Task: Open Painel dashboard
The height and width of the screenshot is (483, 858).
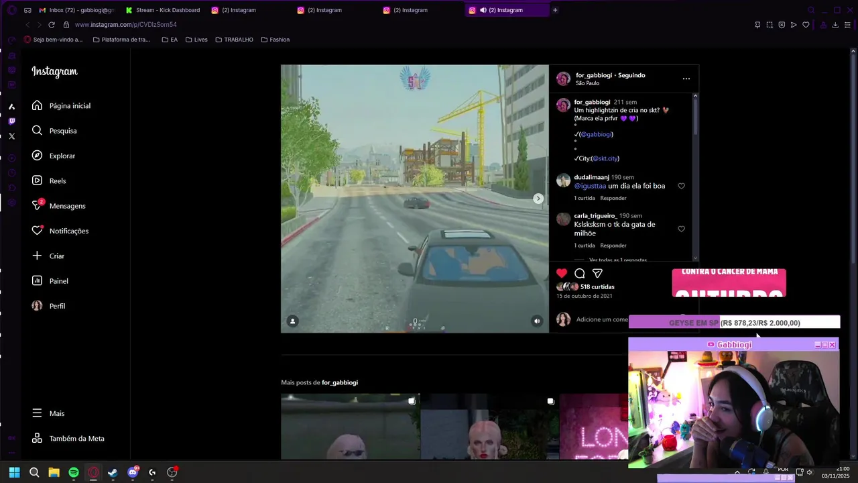Action: 50,281
